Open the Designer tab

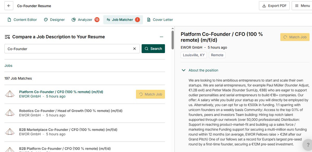(x=54, y=20)
